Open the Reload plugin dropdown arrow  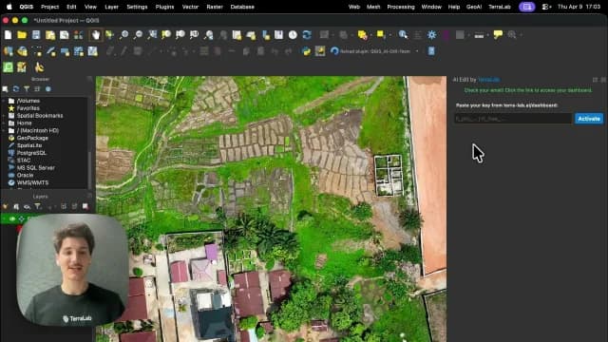pos(417,51)
